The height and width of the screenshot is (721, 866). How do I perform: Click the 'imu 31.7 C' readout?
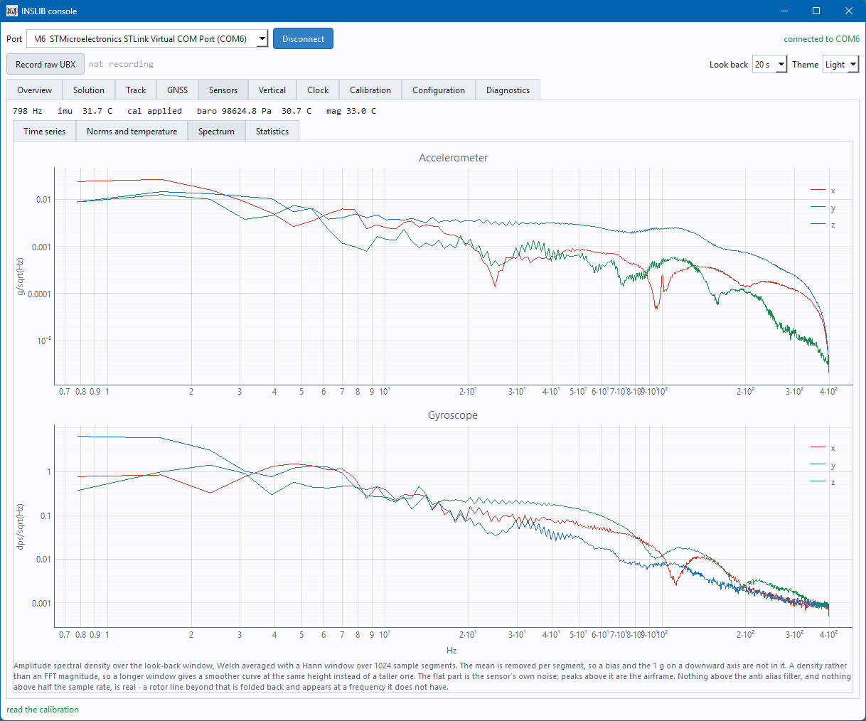pos(85,111)
